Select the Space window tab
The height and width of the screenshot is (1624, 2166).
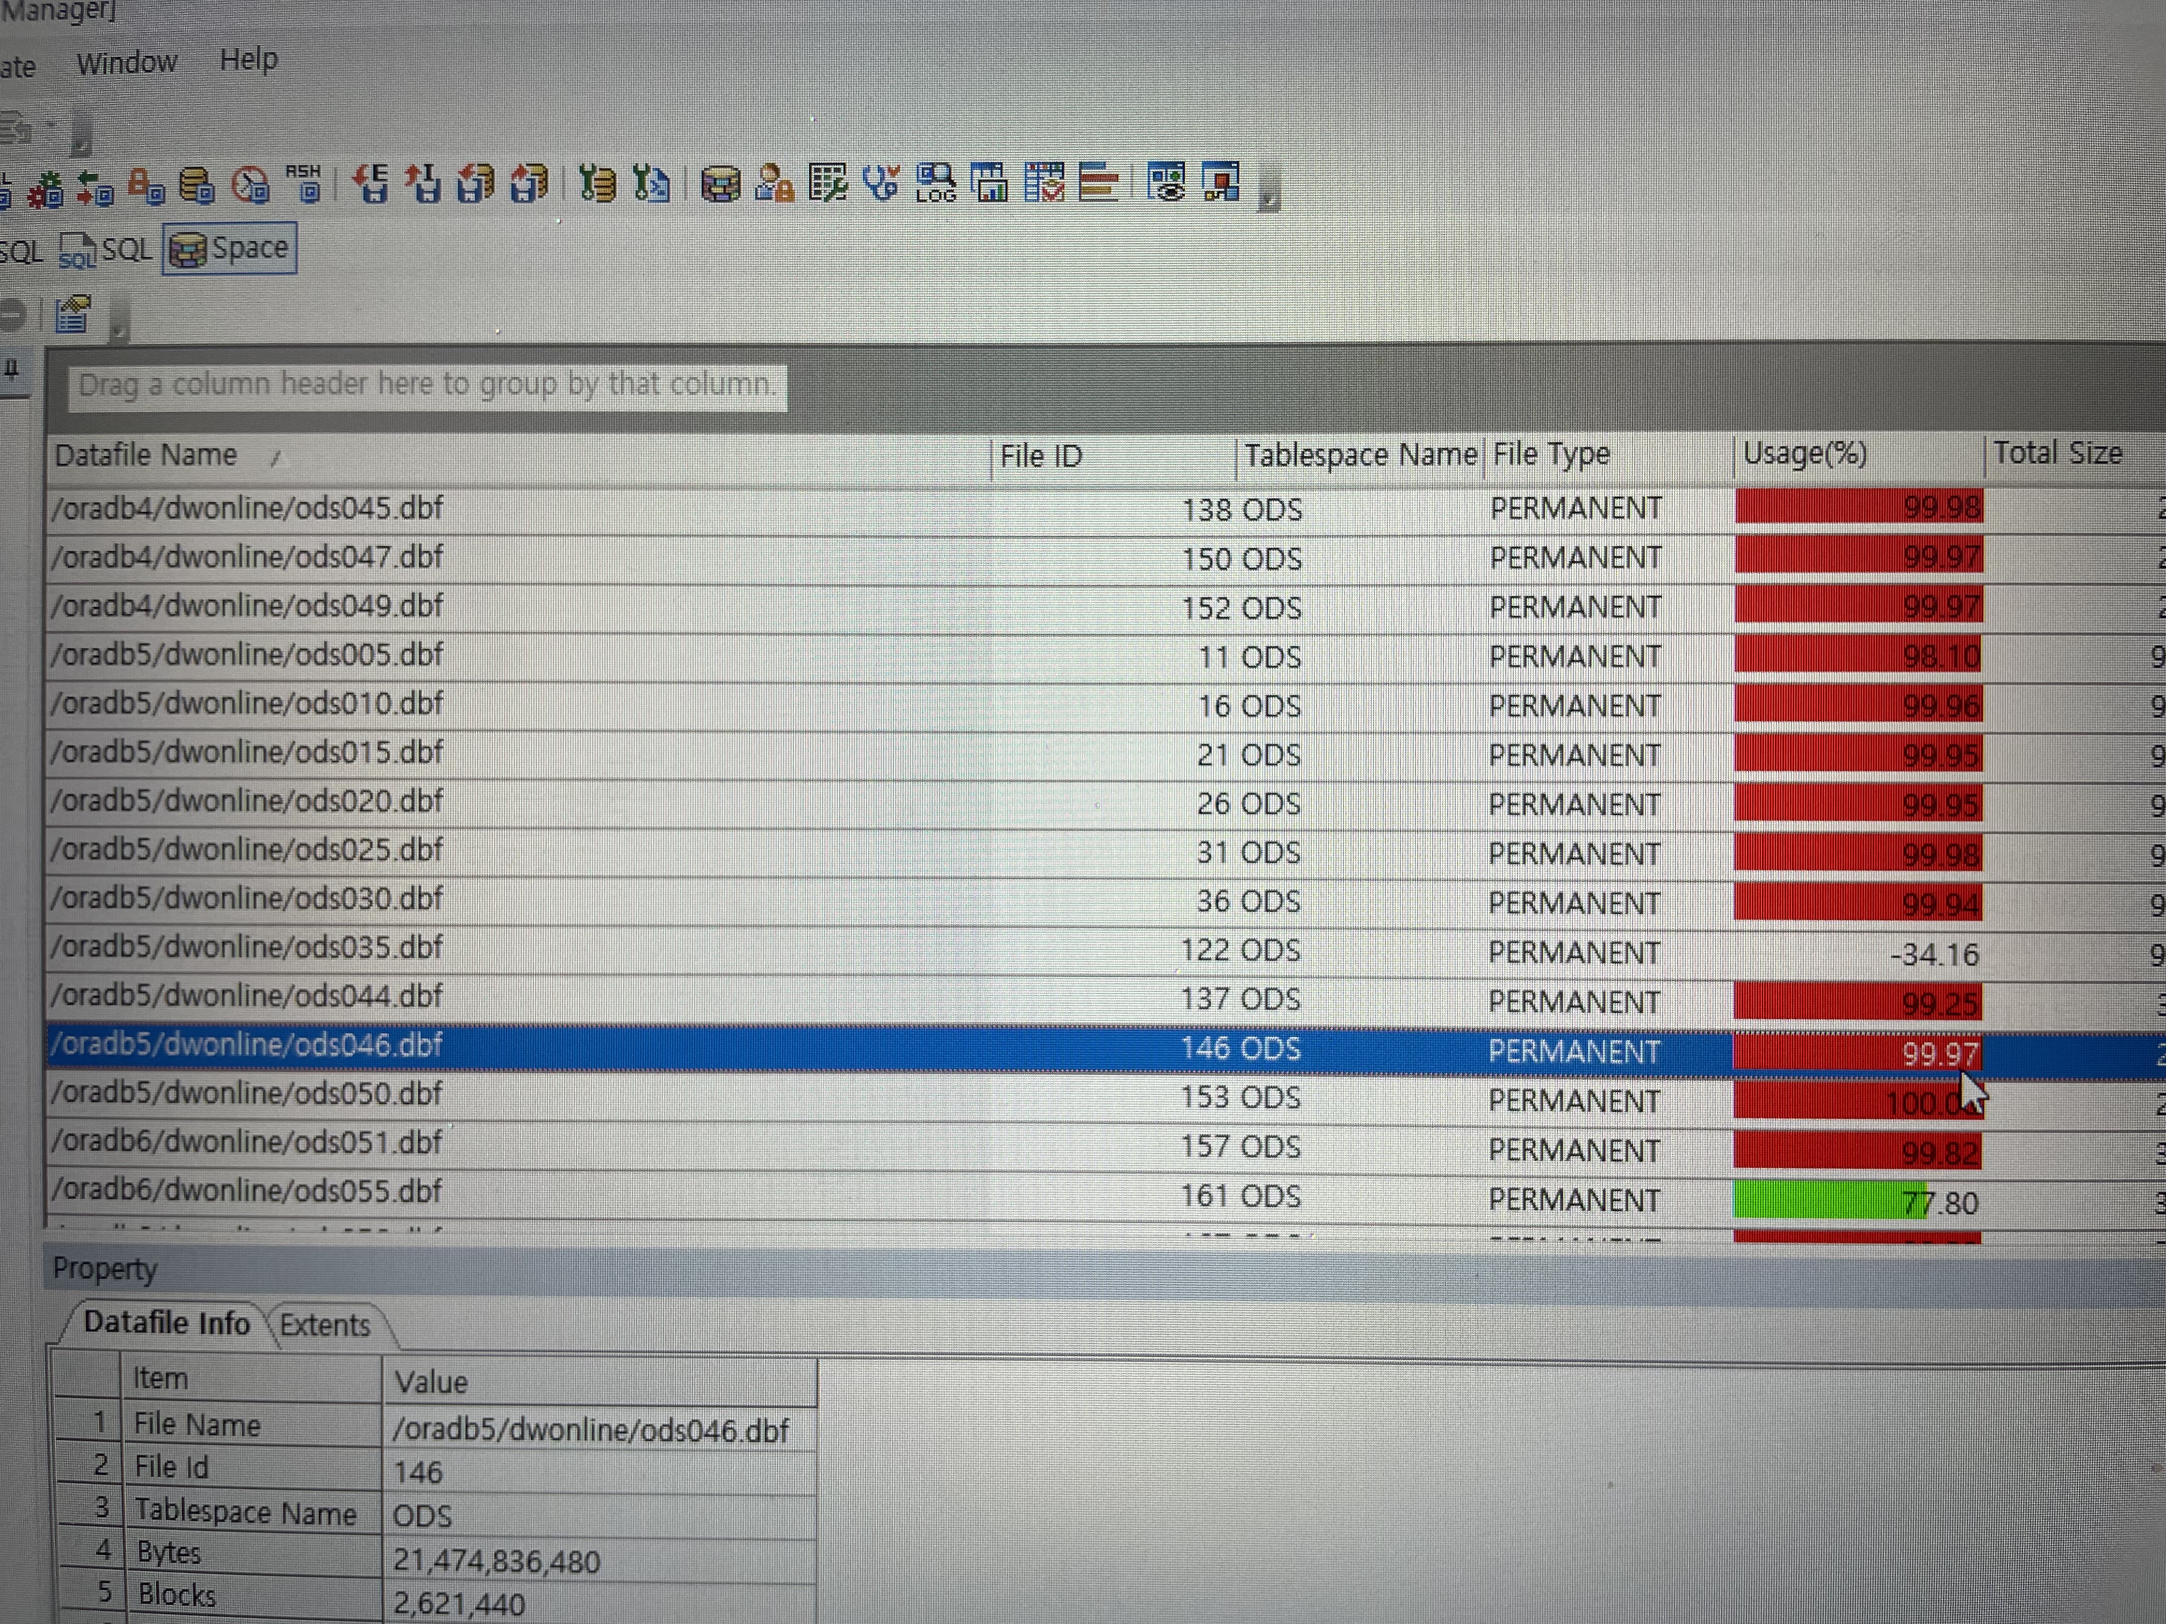[230, 249]
